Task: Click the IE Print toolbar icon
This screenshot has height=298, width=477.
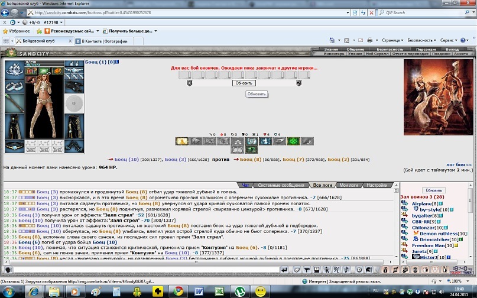Action: pos(369,40)
